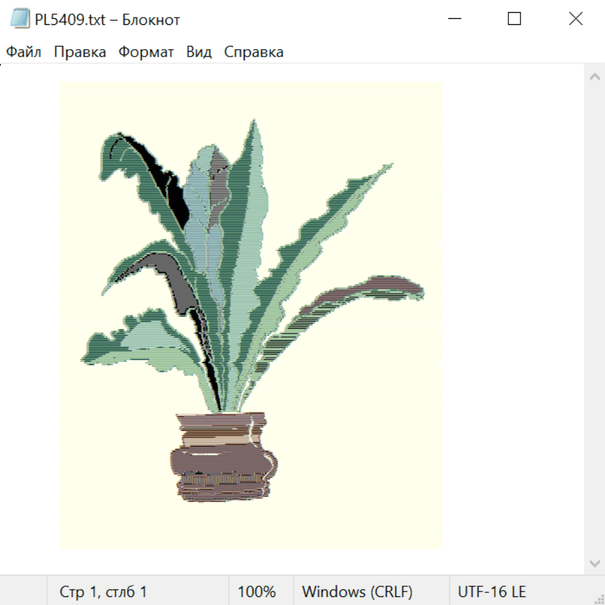Click the plant image in text area

(x=251, y=315)
